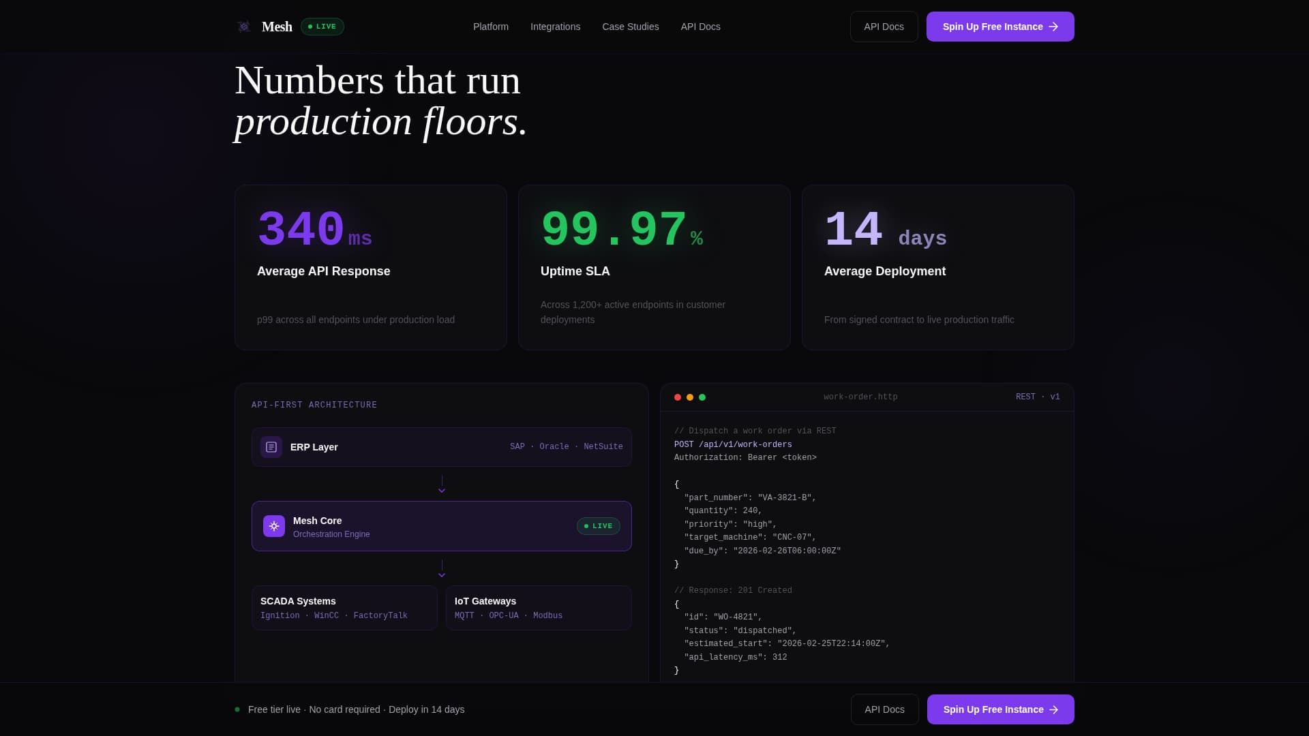Click the "api_latency_ms": 312 line
This screenshot has height=736, width=1309.
[736, 658]
